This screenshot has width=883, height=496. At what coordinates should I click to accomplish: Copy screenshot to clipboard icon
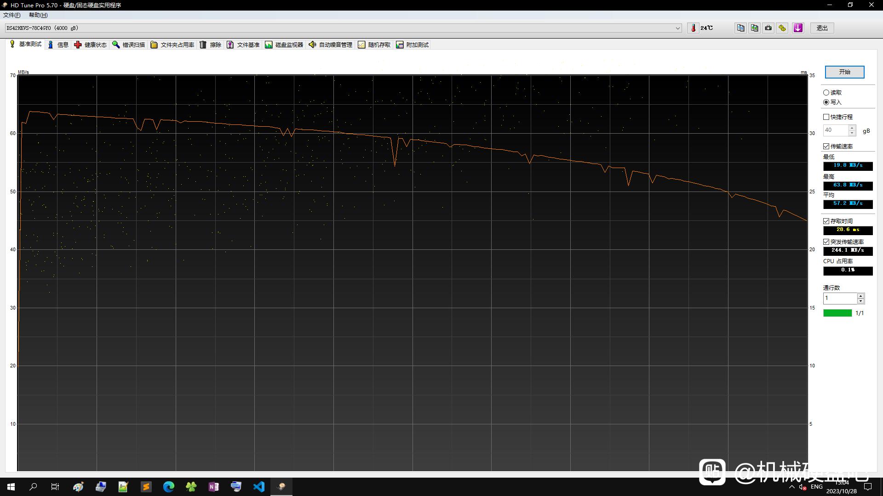[x=754, y=28]
